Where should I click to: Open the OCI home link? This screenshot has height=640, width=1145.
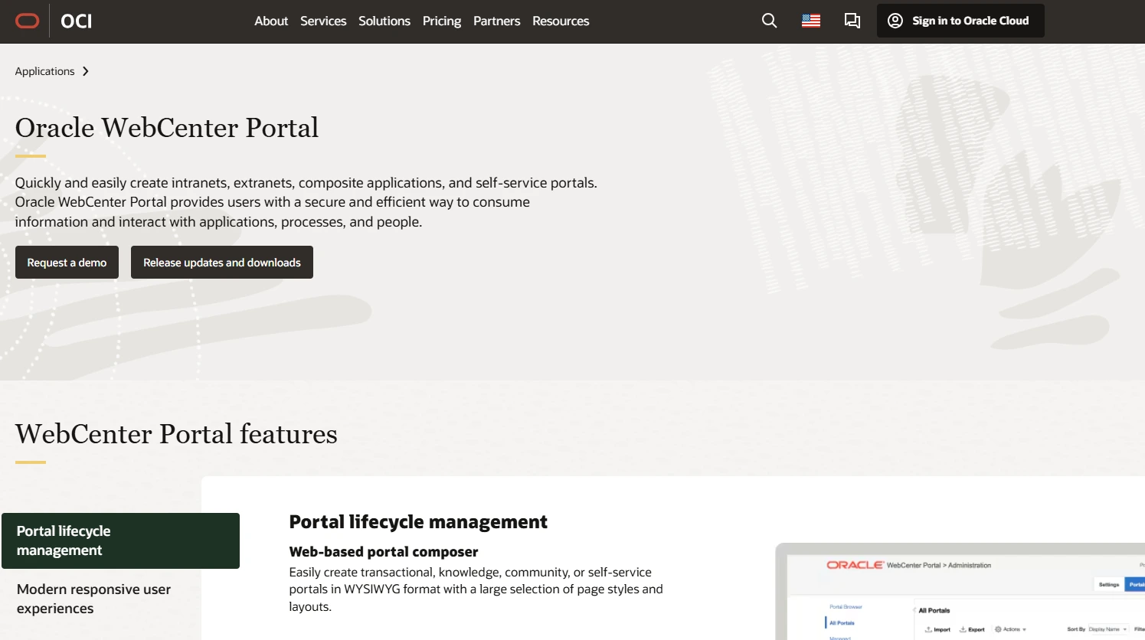pos(76,21)
